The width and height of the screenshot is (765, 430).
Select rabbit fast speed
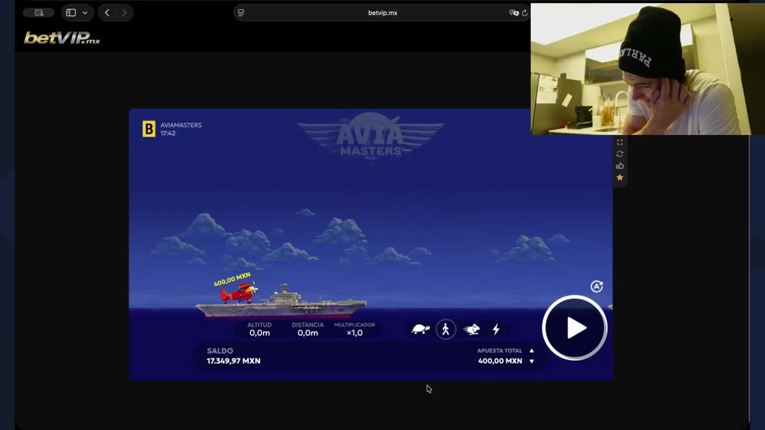[x=471, y=329]
